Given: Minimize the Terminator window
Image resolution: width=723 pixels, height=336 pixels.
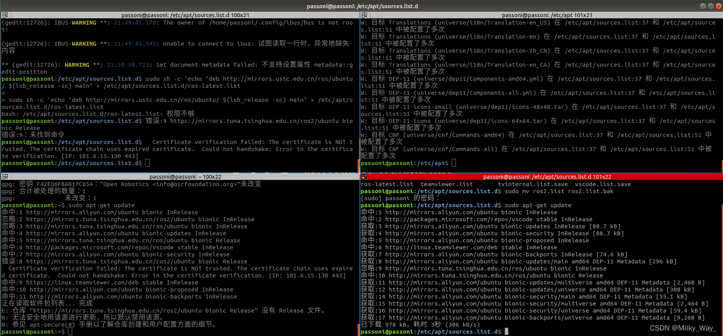Looking at the screenshot, I should tap(703, 6).
